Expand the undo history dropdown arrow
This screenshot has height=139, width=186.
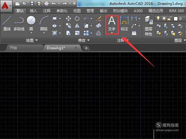59,4
